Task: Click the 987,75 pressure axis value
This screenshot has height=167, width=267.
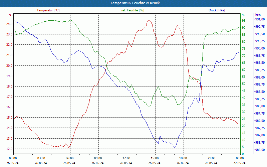Action: [260, 113]
